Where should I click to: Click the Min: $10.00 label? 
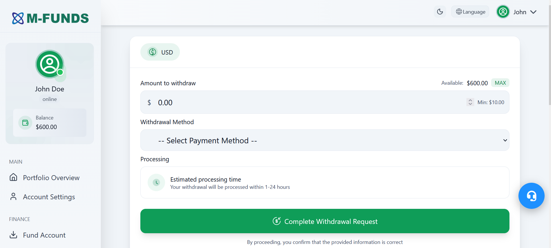(491, 102)
